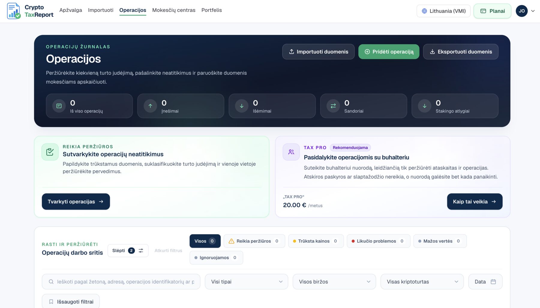Click the Atkurti filtrus link
Screen dimensions: 540x308
coord(168,250)
